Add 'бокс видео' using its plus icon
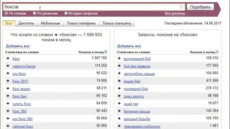Screen dimensions: 230x129 coord(8,89)
